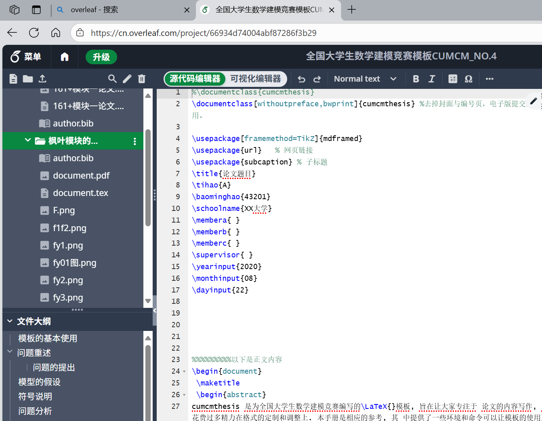Jump to 问题的提出 in outline
Image resolution: width=542 pixels, height=421 pixels.
(54, 367)
